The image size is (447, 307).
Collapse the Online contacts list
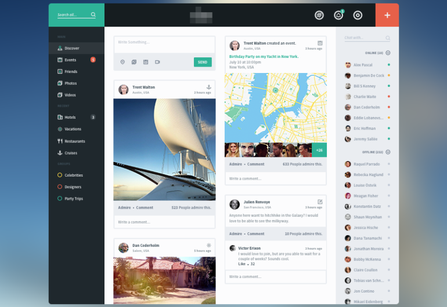click(388, 53)
